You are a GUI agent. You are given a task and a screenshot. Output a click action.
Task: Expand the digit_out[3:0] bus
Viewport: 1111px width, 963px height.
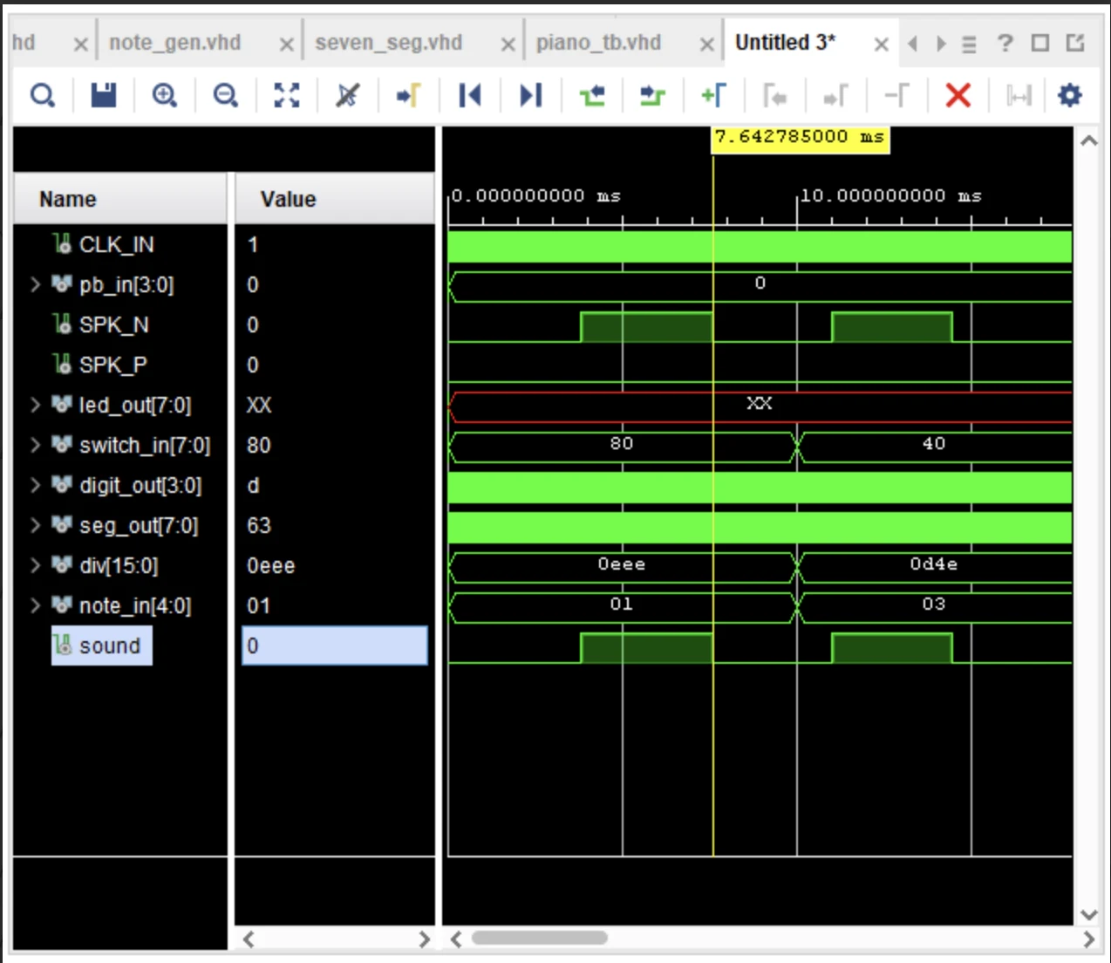(x=35, y=485)
